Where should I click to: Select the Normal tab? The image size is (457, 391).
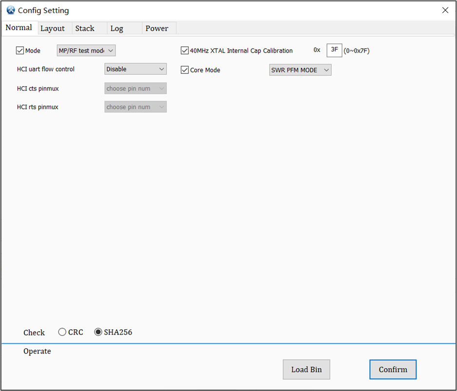(19, 28)
